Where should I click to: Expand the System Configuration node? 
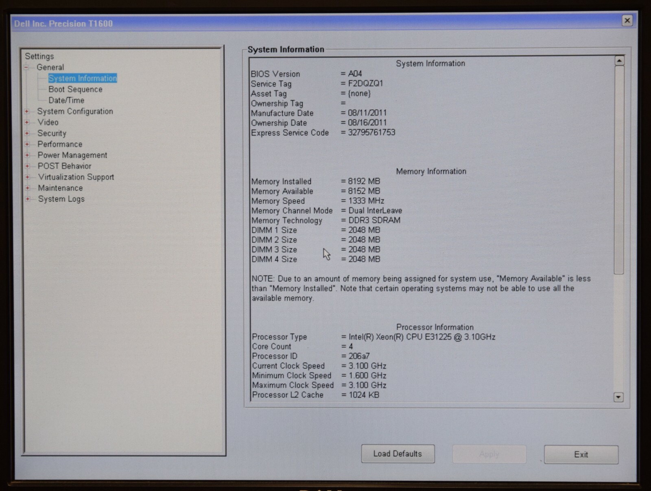point(27,111)
